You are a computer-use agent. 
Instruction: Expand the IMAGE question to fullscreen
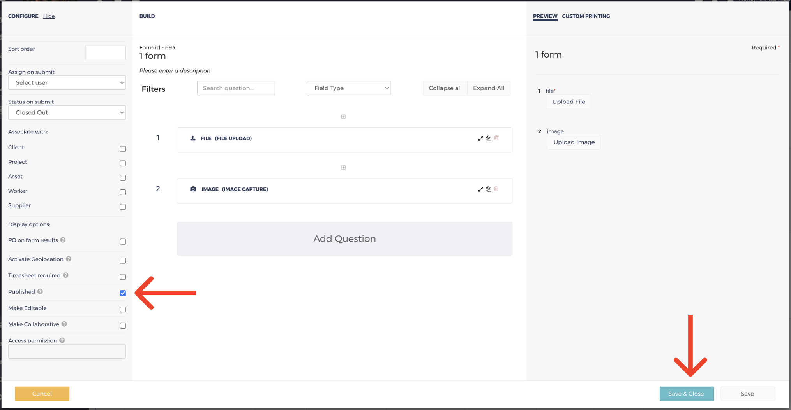pos(480,189)
